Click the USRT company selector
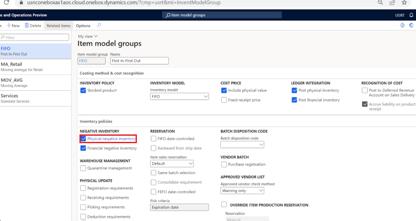This screenshot has width=416, height=221. tap(399, 15)
